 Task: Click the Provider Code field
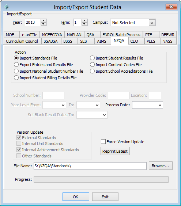[x=119, y=95]
